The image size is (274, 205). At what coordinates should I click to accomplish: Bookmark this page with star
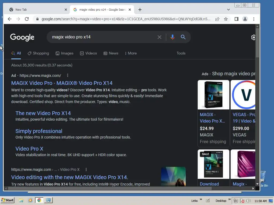pyautogui.click(x=226, y=19)
